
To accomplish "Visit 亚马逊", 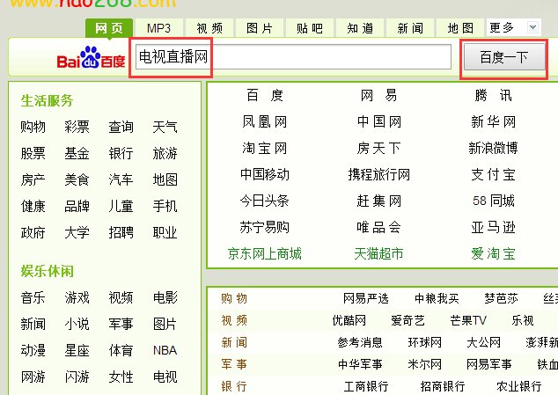I will click(x=493, y=227).
